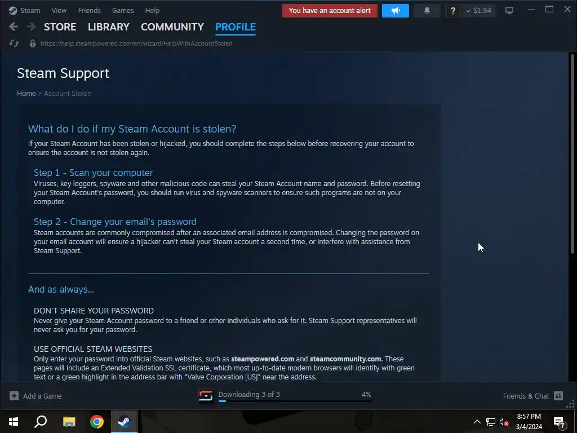The width and height of the screenshot is (577, 433).
Task: Click the padlock secure-site icon
Action: click(x=32, y=43)
